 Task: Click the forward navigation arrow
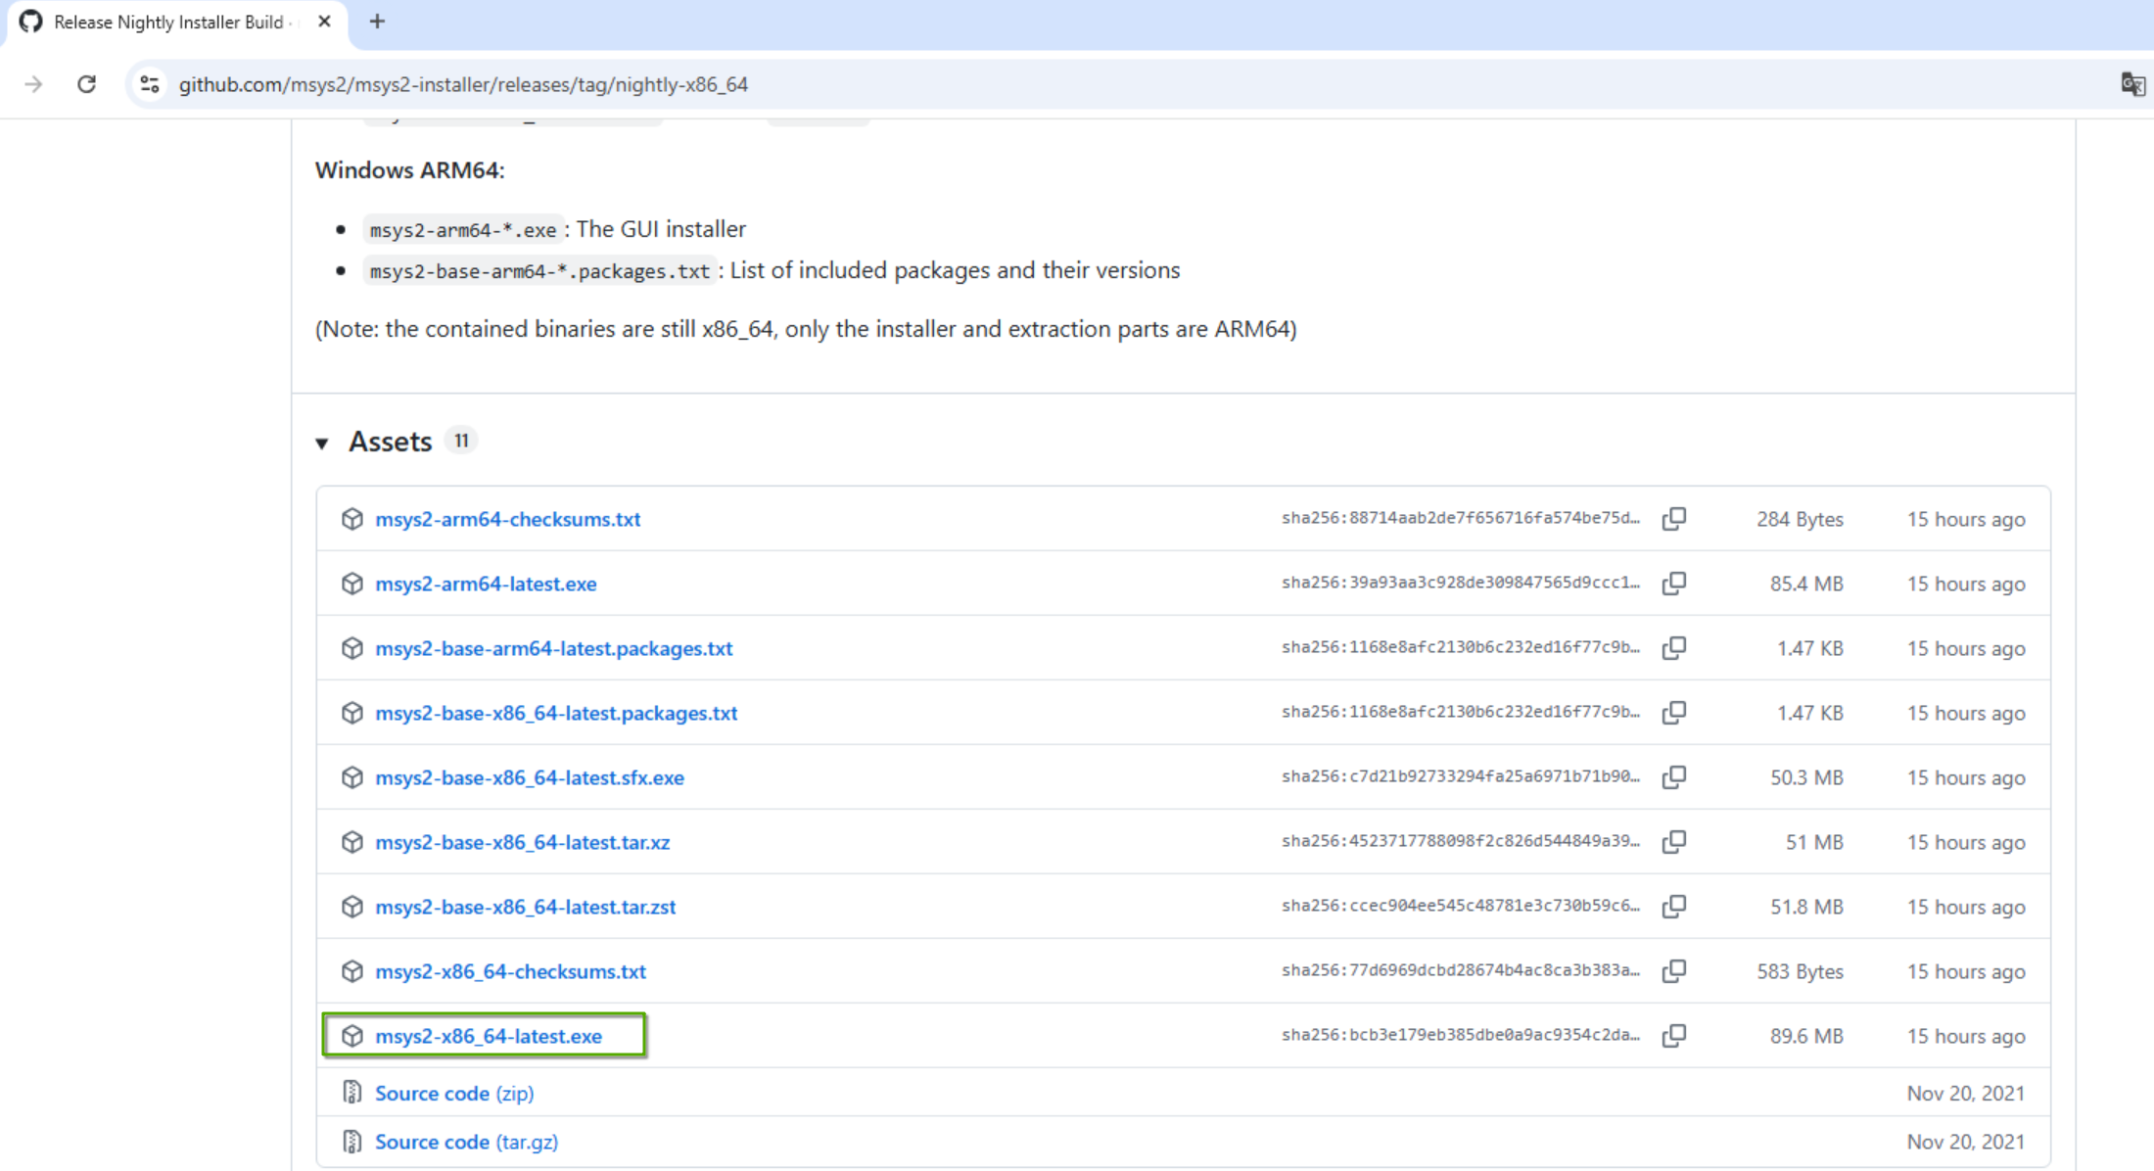click(33, 84)
